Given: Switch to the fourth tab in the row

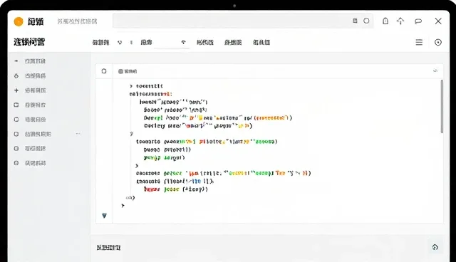Looking at the screenshot, I should point(233,43).
